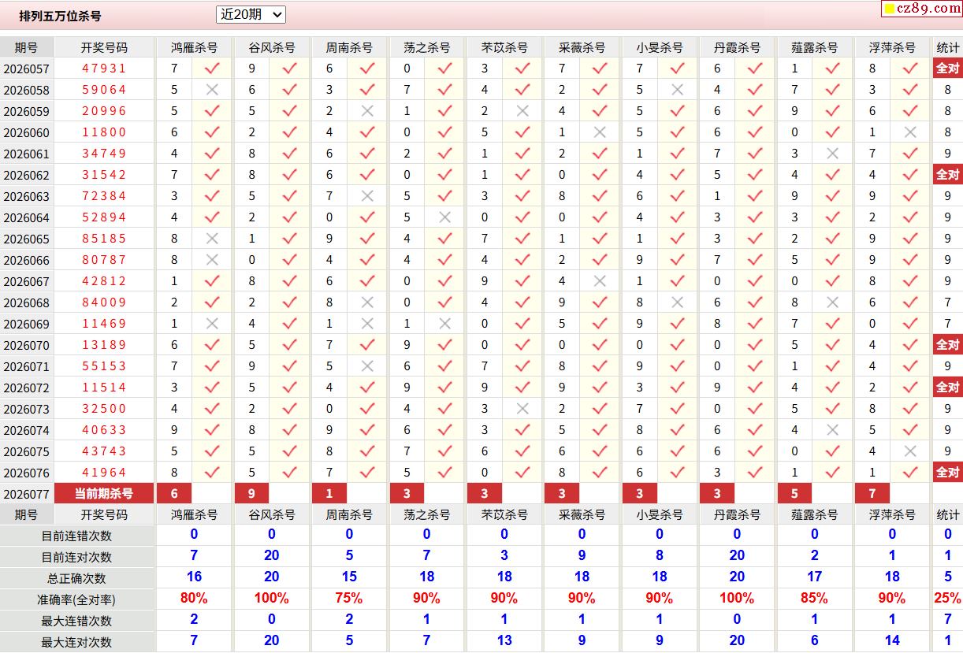Click the X mark for 周南杀号 in row 2026059

pos(367,111)
